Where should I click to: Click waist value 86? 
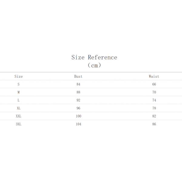point(154,124)
